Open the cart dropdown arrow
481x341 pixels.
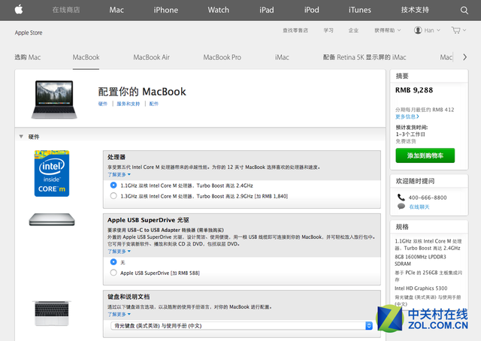click(x=464, y=30)
